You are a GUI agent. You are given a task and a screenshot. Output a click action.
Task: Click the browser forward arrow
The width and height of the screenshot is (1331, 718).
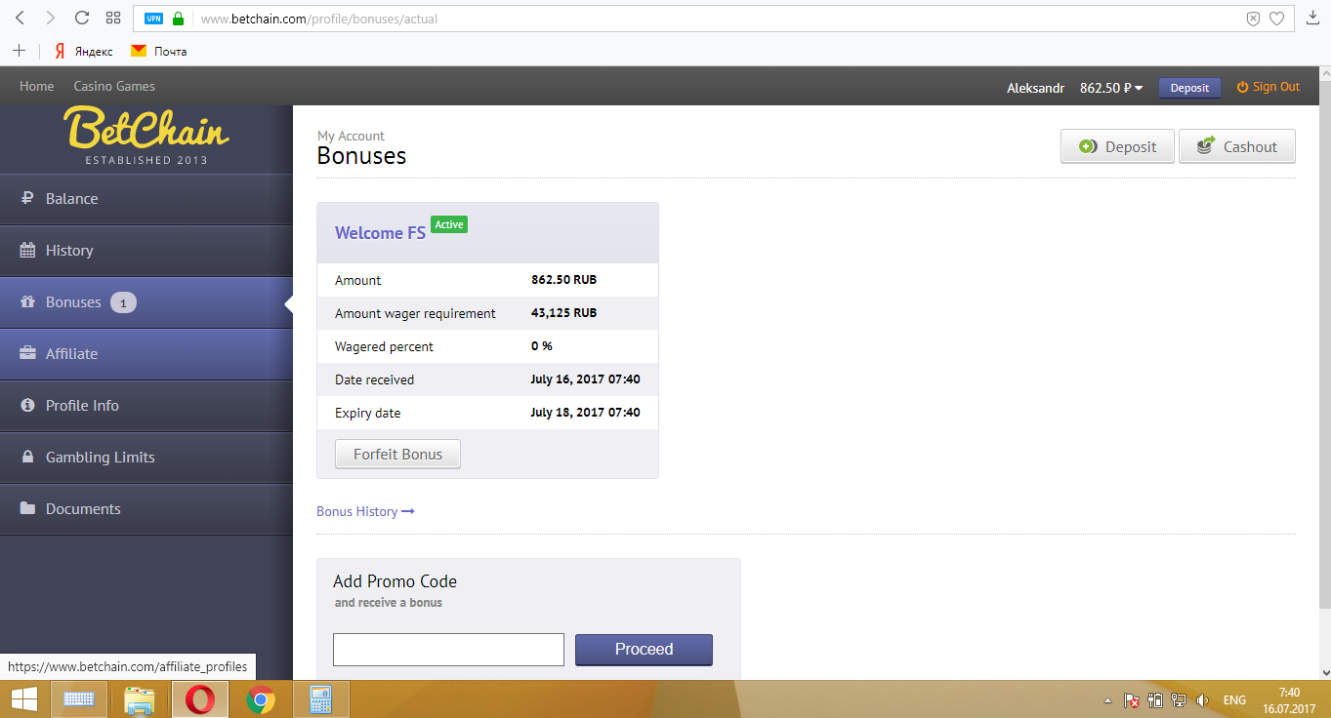click(x=51, y=18)
